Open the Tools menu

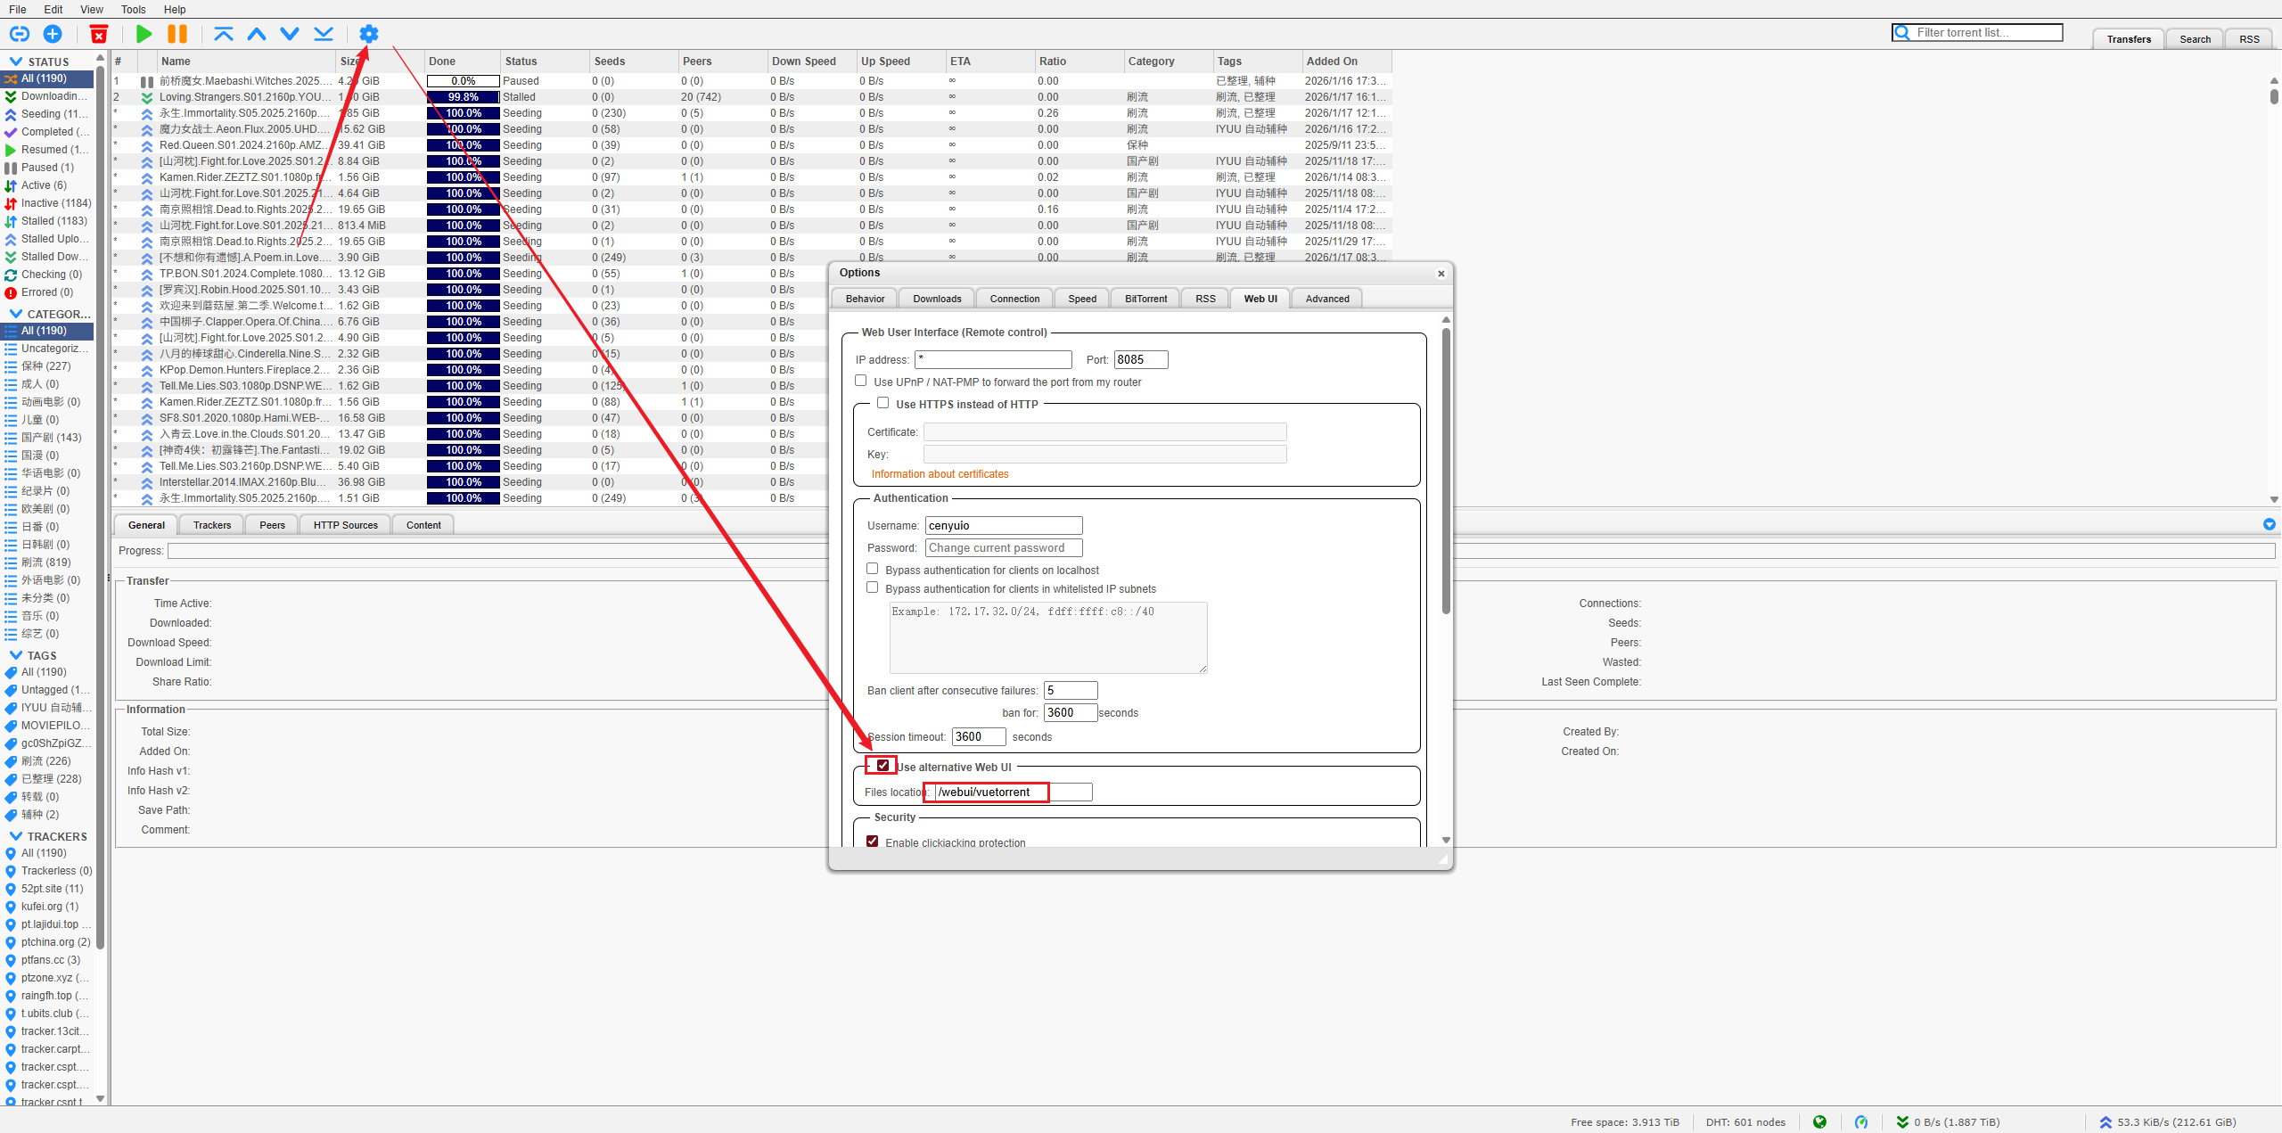point(133,9)
